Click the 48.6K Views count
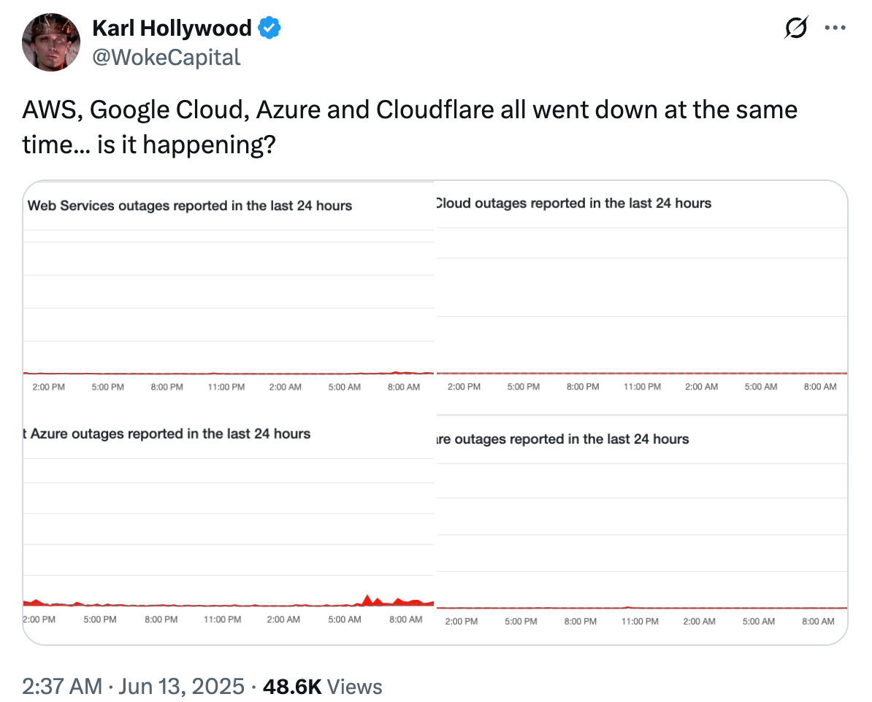Screen dimensions: 872x702 (323, 687)
